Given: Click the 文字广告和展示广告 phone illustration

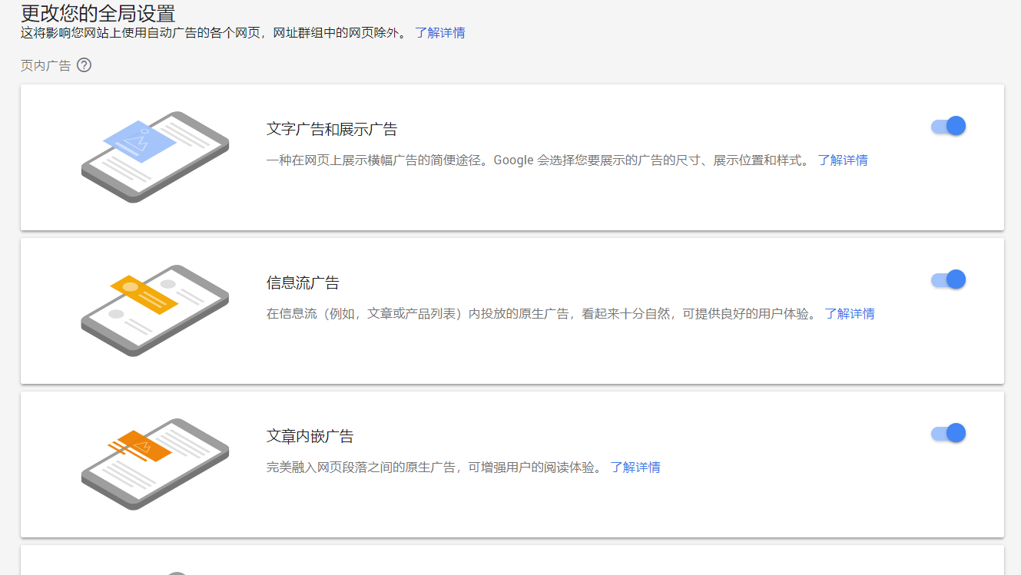Looking at the screenshot, I should click(x=154, y=157).
